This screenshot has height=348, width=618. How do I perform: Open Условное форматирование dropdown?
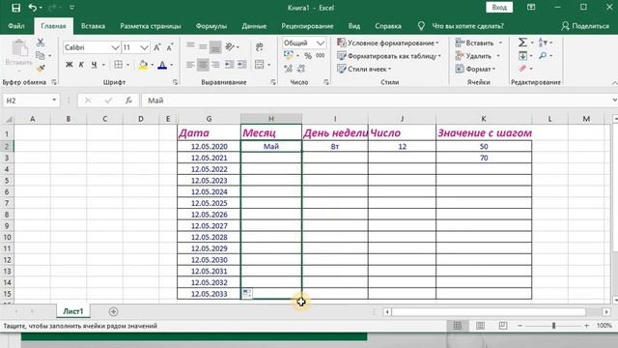tap(388, 43)
